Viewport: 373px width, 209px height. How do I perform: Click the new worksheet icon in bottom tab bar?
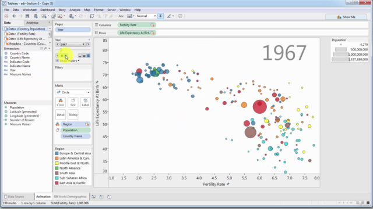(93, 197)
